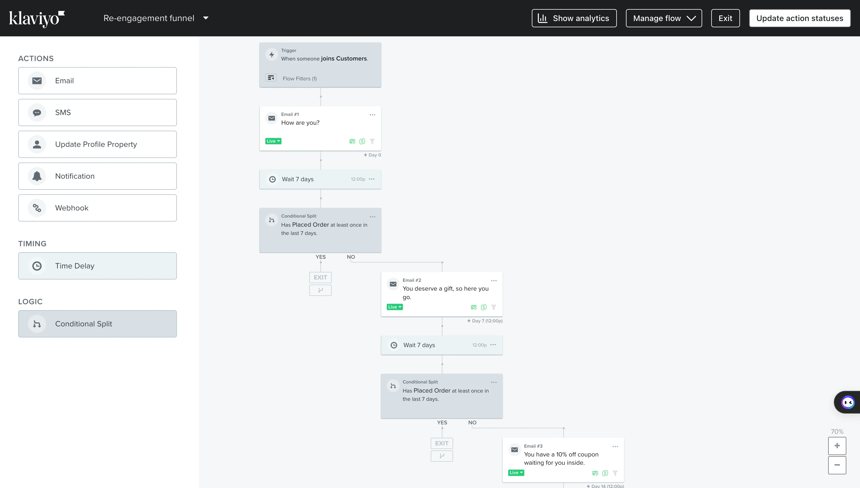Open the three-dot menu of Email #1
This screenshot has width=860, height=488.
(373, 115)
